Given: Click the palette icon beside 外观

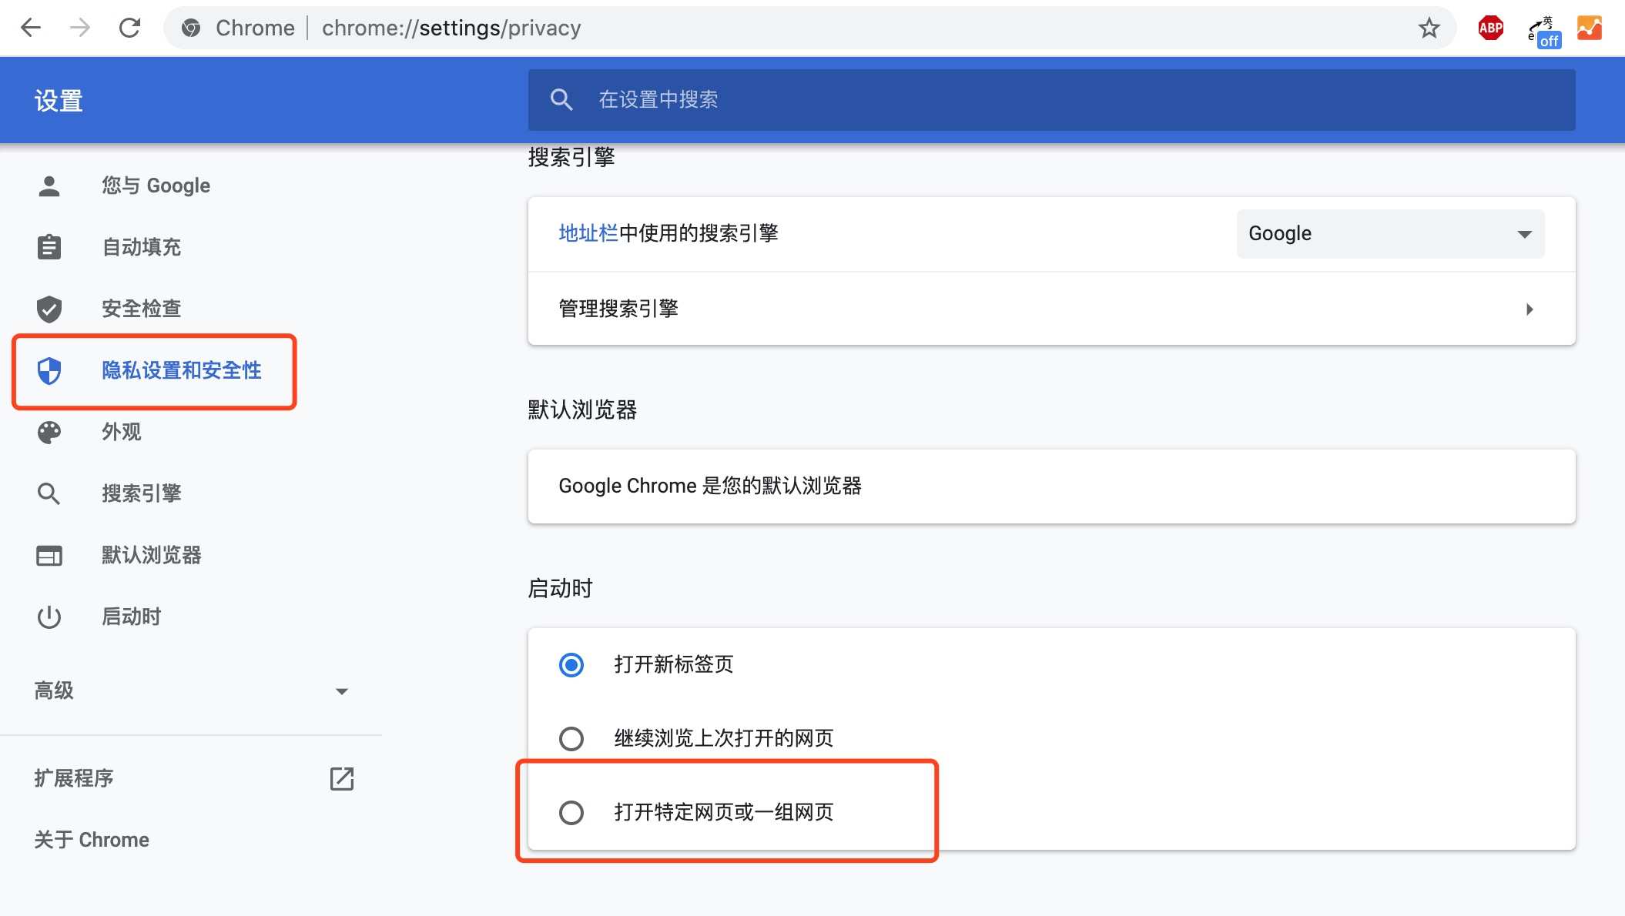Looking at the screenshot, I should pos(49,432).
